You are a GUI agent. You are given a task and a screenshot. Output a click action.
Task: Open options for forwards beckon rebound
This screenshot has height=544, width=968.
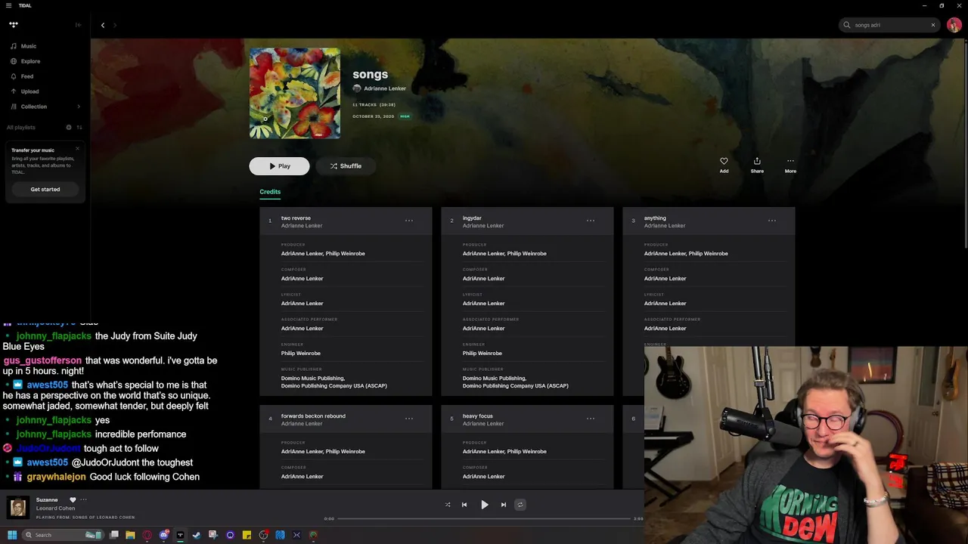(409, 419)
